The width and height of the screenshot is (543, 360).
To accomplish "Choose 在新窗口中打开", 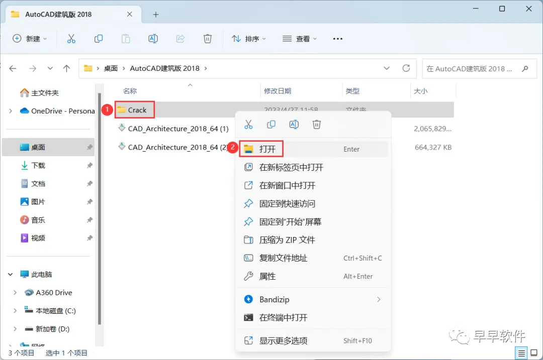I will point(313,185).
